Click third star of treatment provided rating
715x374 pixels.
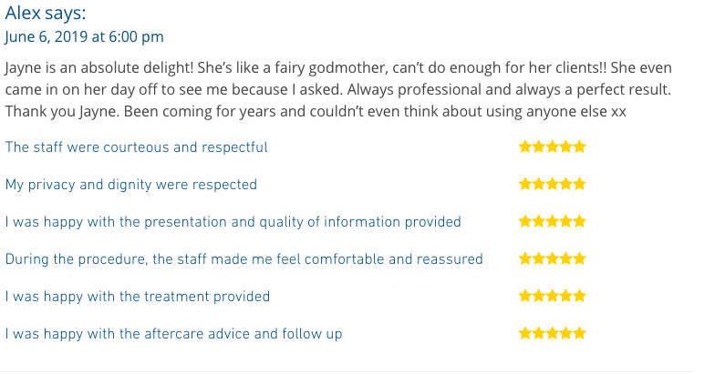[553, 297]
